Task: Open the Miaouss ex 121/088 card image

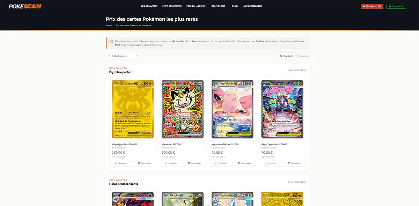Action: [x=183, y=109]
